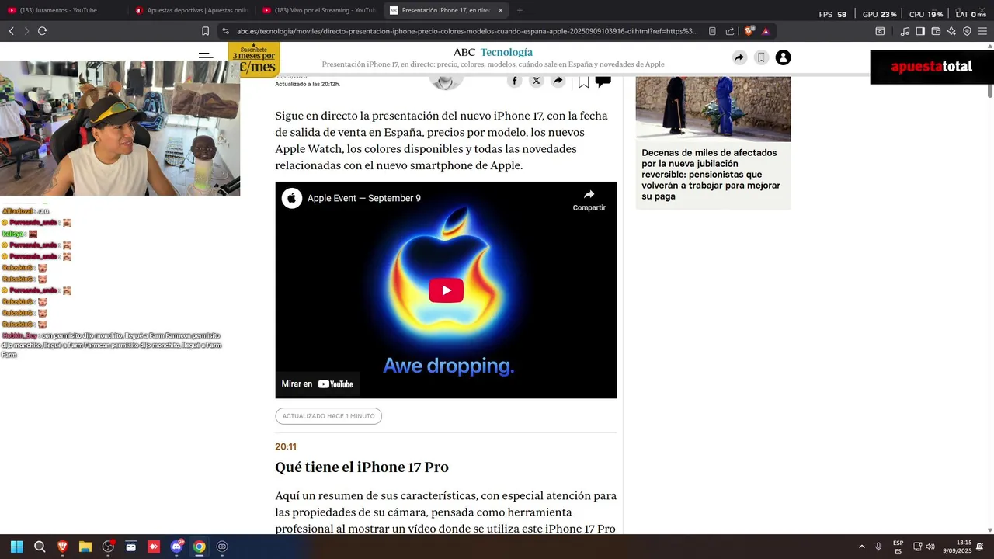Image resolution: width=994 pixels, height=559 pixels.
Task: Open the ABC user account icon
Action: click(783, 57)
